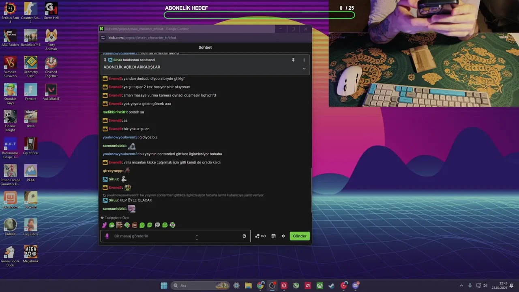Screen dimensions: 519x292
Task: Select the PEAK desktop icon
Action: point(31,173)
